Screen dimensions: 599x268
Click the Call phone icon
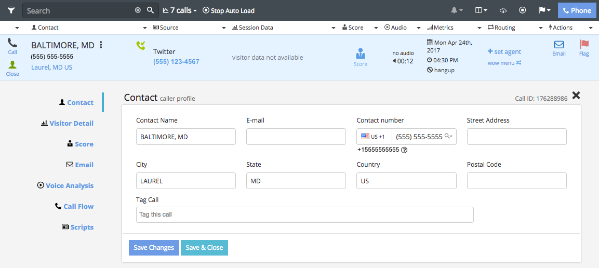(12, 44)
